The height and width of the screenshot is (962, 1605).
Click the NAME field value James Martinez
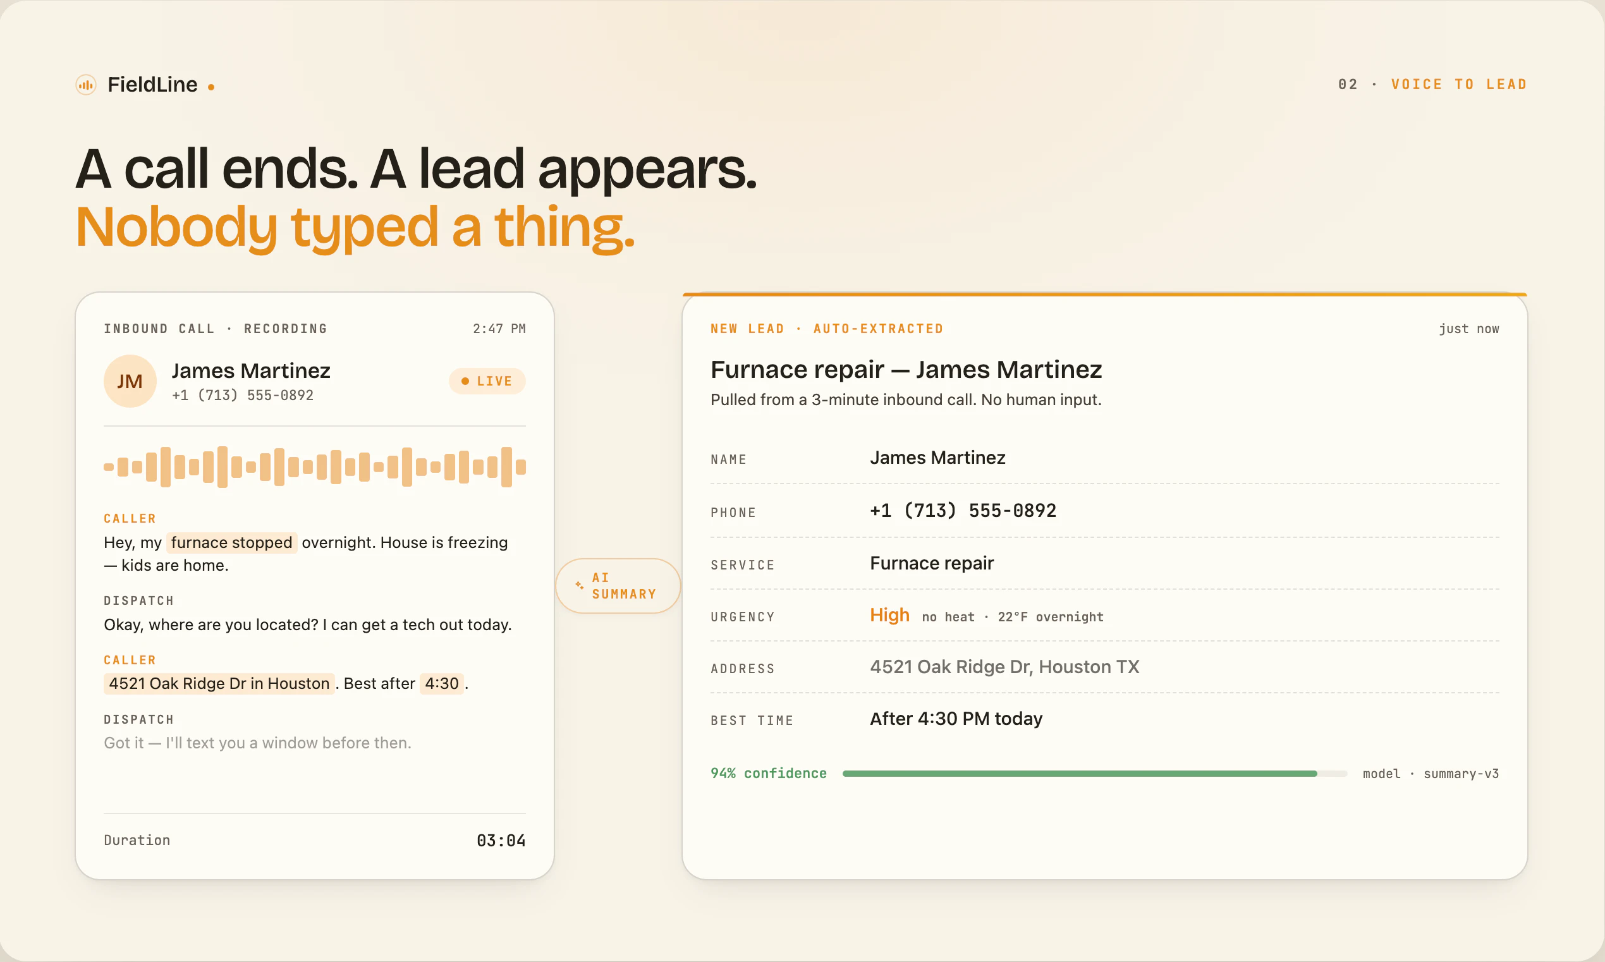(937, 458)
